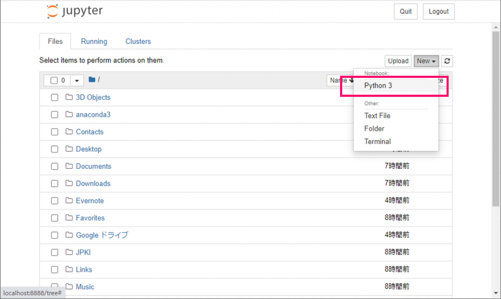Screen dimensions: 501x299
Task: Select Terminal from the New menu
Action: pyautogui.click(x=377, y=141)
